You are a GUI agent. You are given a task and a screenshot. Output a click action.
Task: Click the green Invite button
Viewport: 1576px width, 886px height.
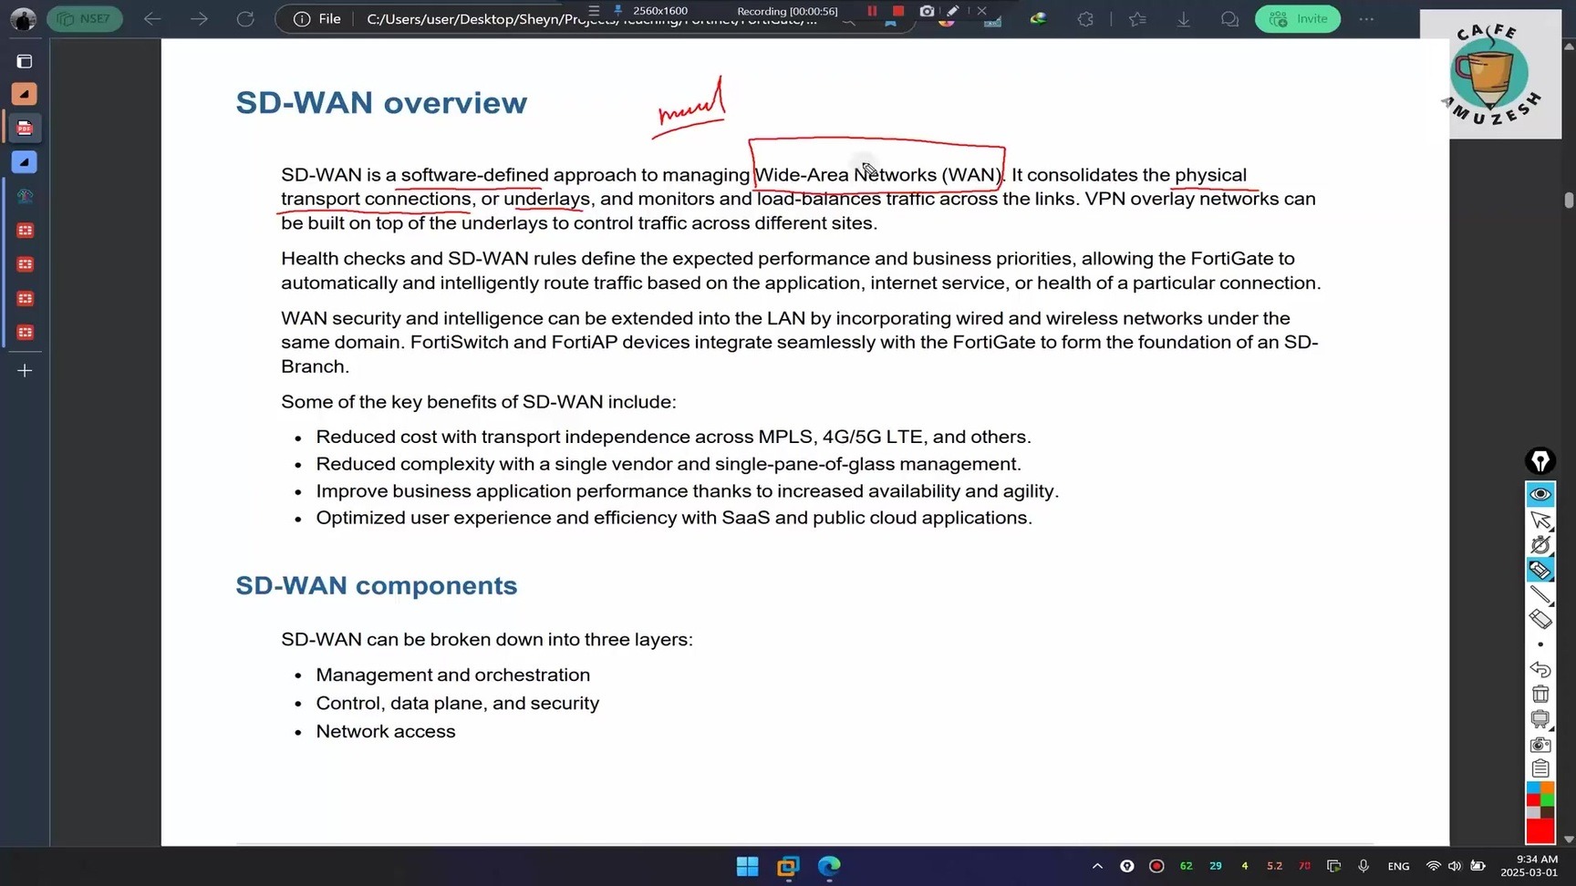coord(1298,18)
